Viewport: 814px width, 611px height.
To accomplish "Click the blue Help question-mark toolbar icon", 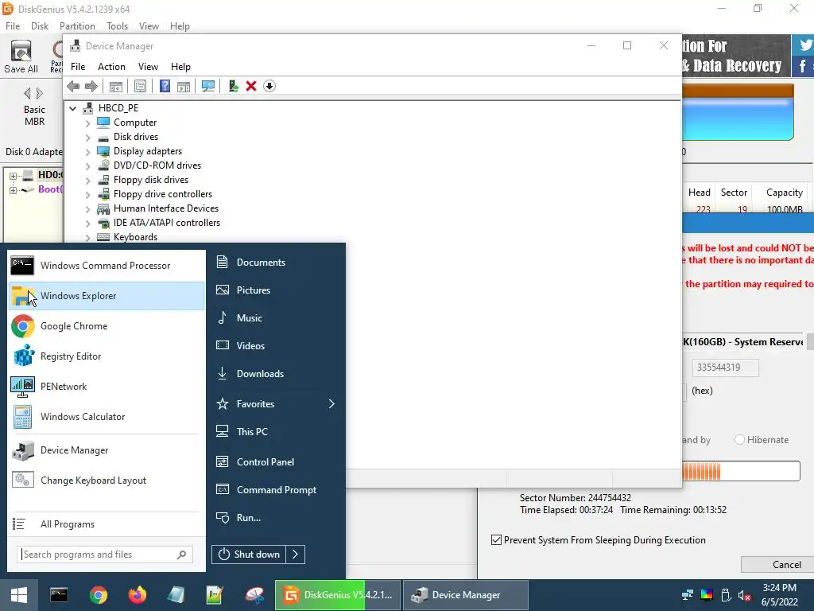I will [x=165, y=86].
